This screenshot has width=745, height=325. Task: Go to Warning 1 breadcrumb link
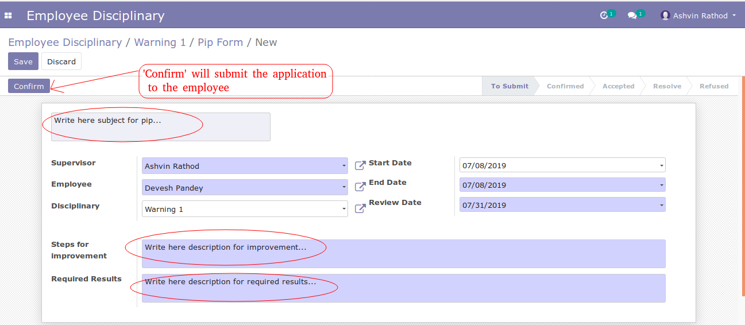(x=160, y=42)
